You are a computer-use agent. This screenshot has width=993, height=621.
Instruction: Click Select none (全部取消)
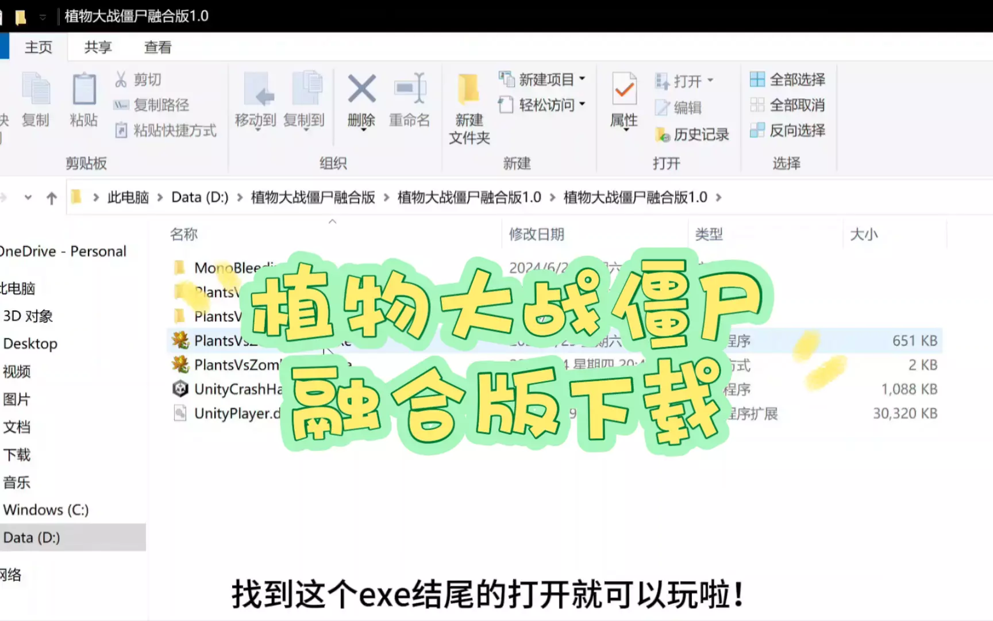pos(787,105)
